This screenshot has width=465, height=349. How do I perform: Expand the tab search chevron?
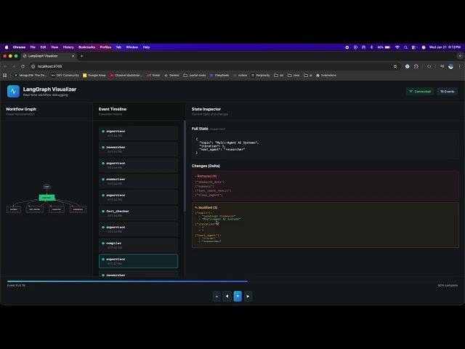pos(460,56)
